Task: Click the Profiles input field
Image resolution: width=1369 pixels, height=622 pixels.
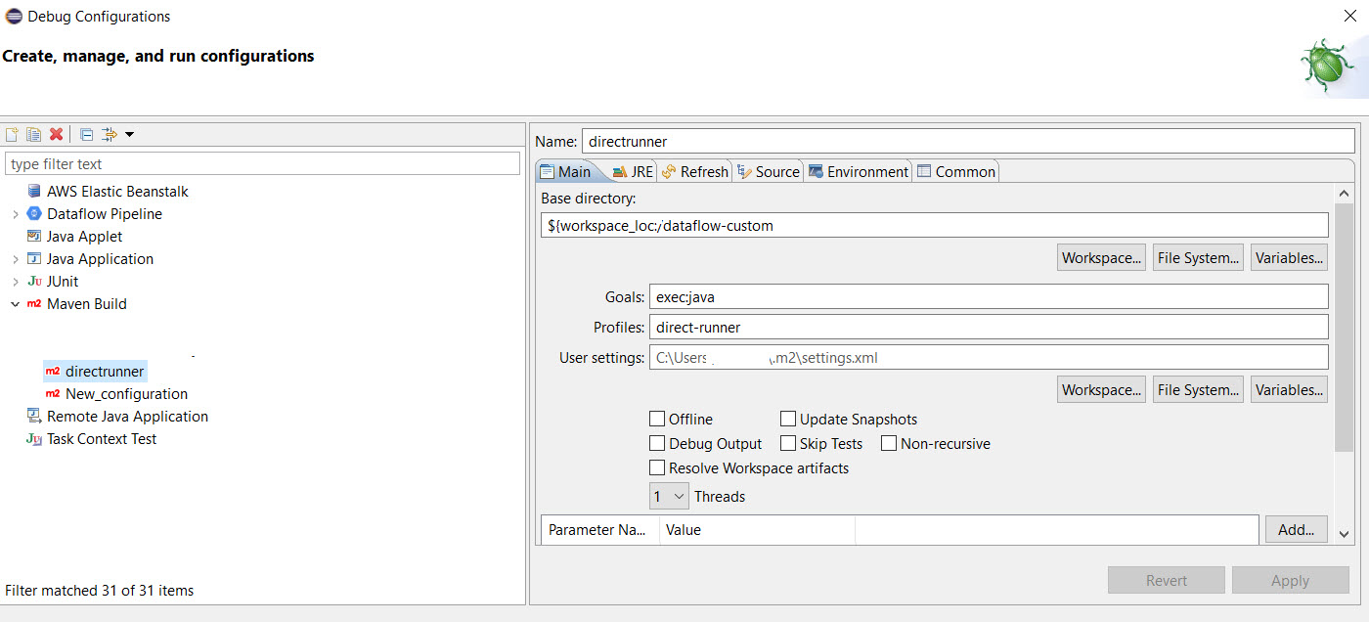Action: pos(989,327)
